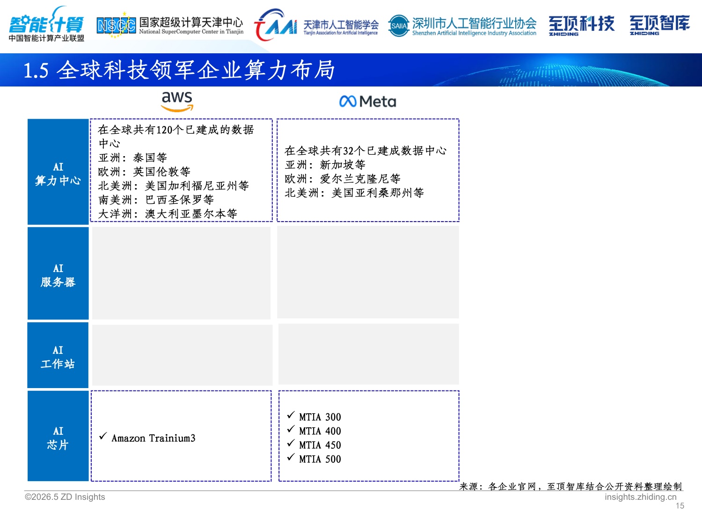Click the line 欧洲：英国伦敦等
The image size is (702, 526).
click(x=144, y=172)
